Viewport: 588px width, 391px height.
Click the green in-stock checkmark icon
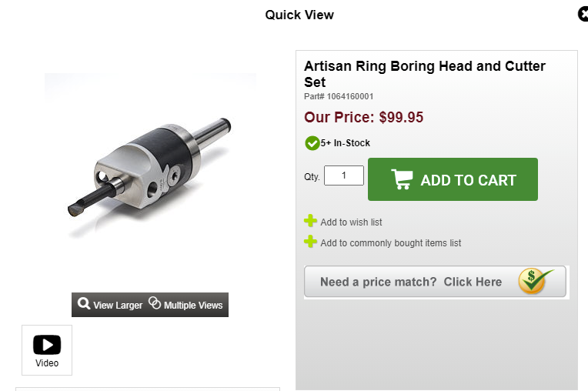click(x=312, y=143)
